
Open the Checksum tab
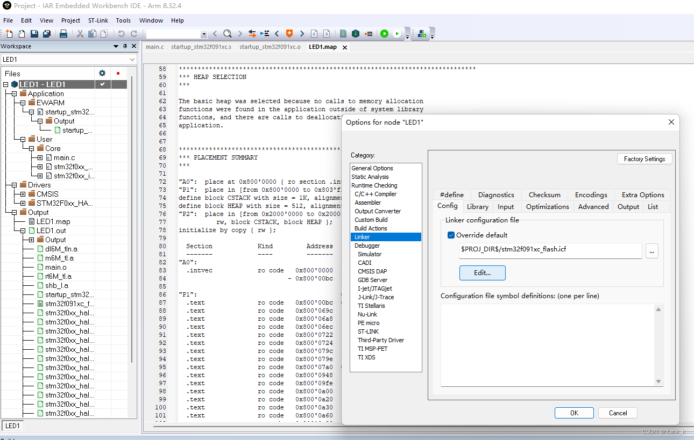tap(544, 194)
